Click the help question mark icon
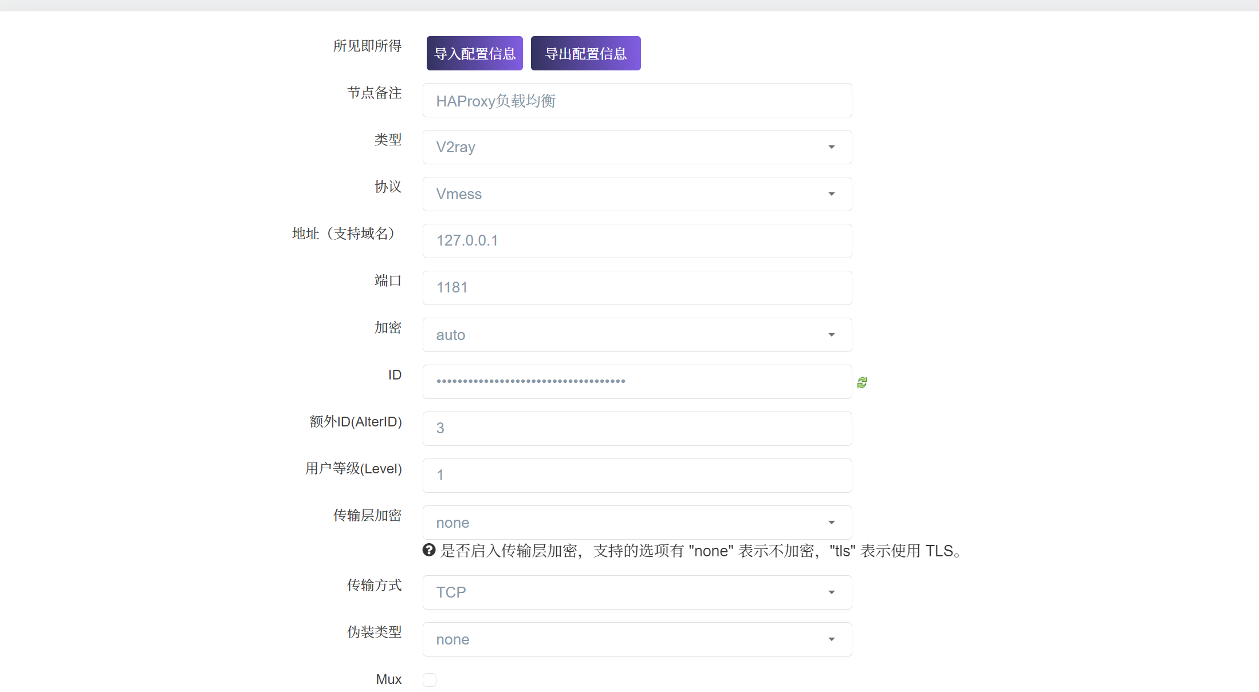Viewport: 1259px width, 692px height. tap(429, 550)
